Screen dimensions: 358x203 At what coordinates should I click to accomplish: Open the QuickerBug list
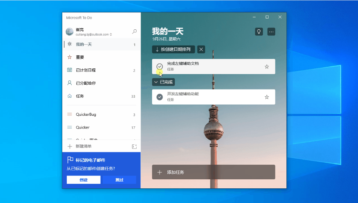click(86, 115)
